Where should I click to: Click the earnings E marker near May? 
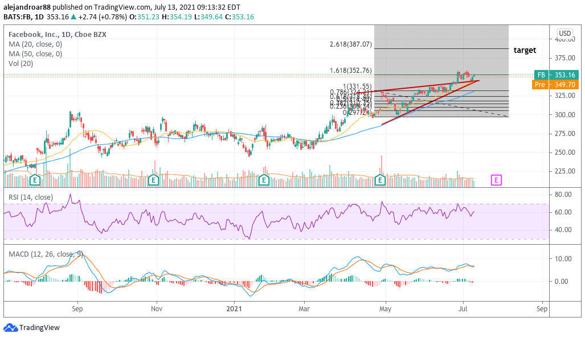click(380, 180)
